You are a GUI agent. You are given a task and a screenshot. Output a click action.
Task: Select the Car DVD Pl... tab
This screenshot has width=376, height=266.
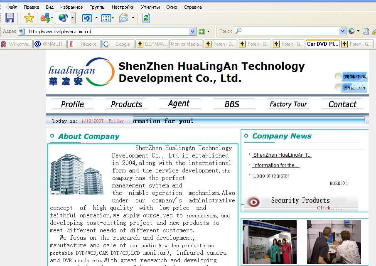coord(323,44)
